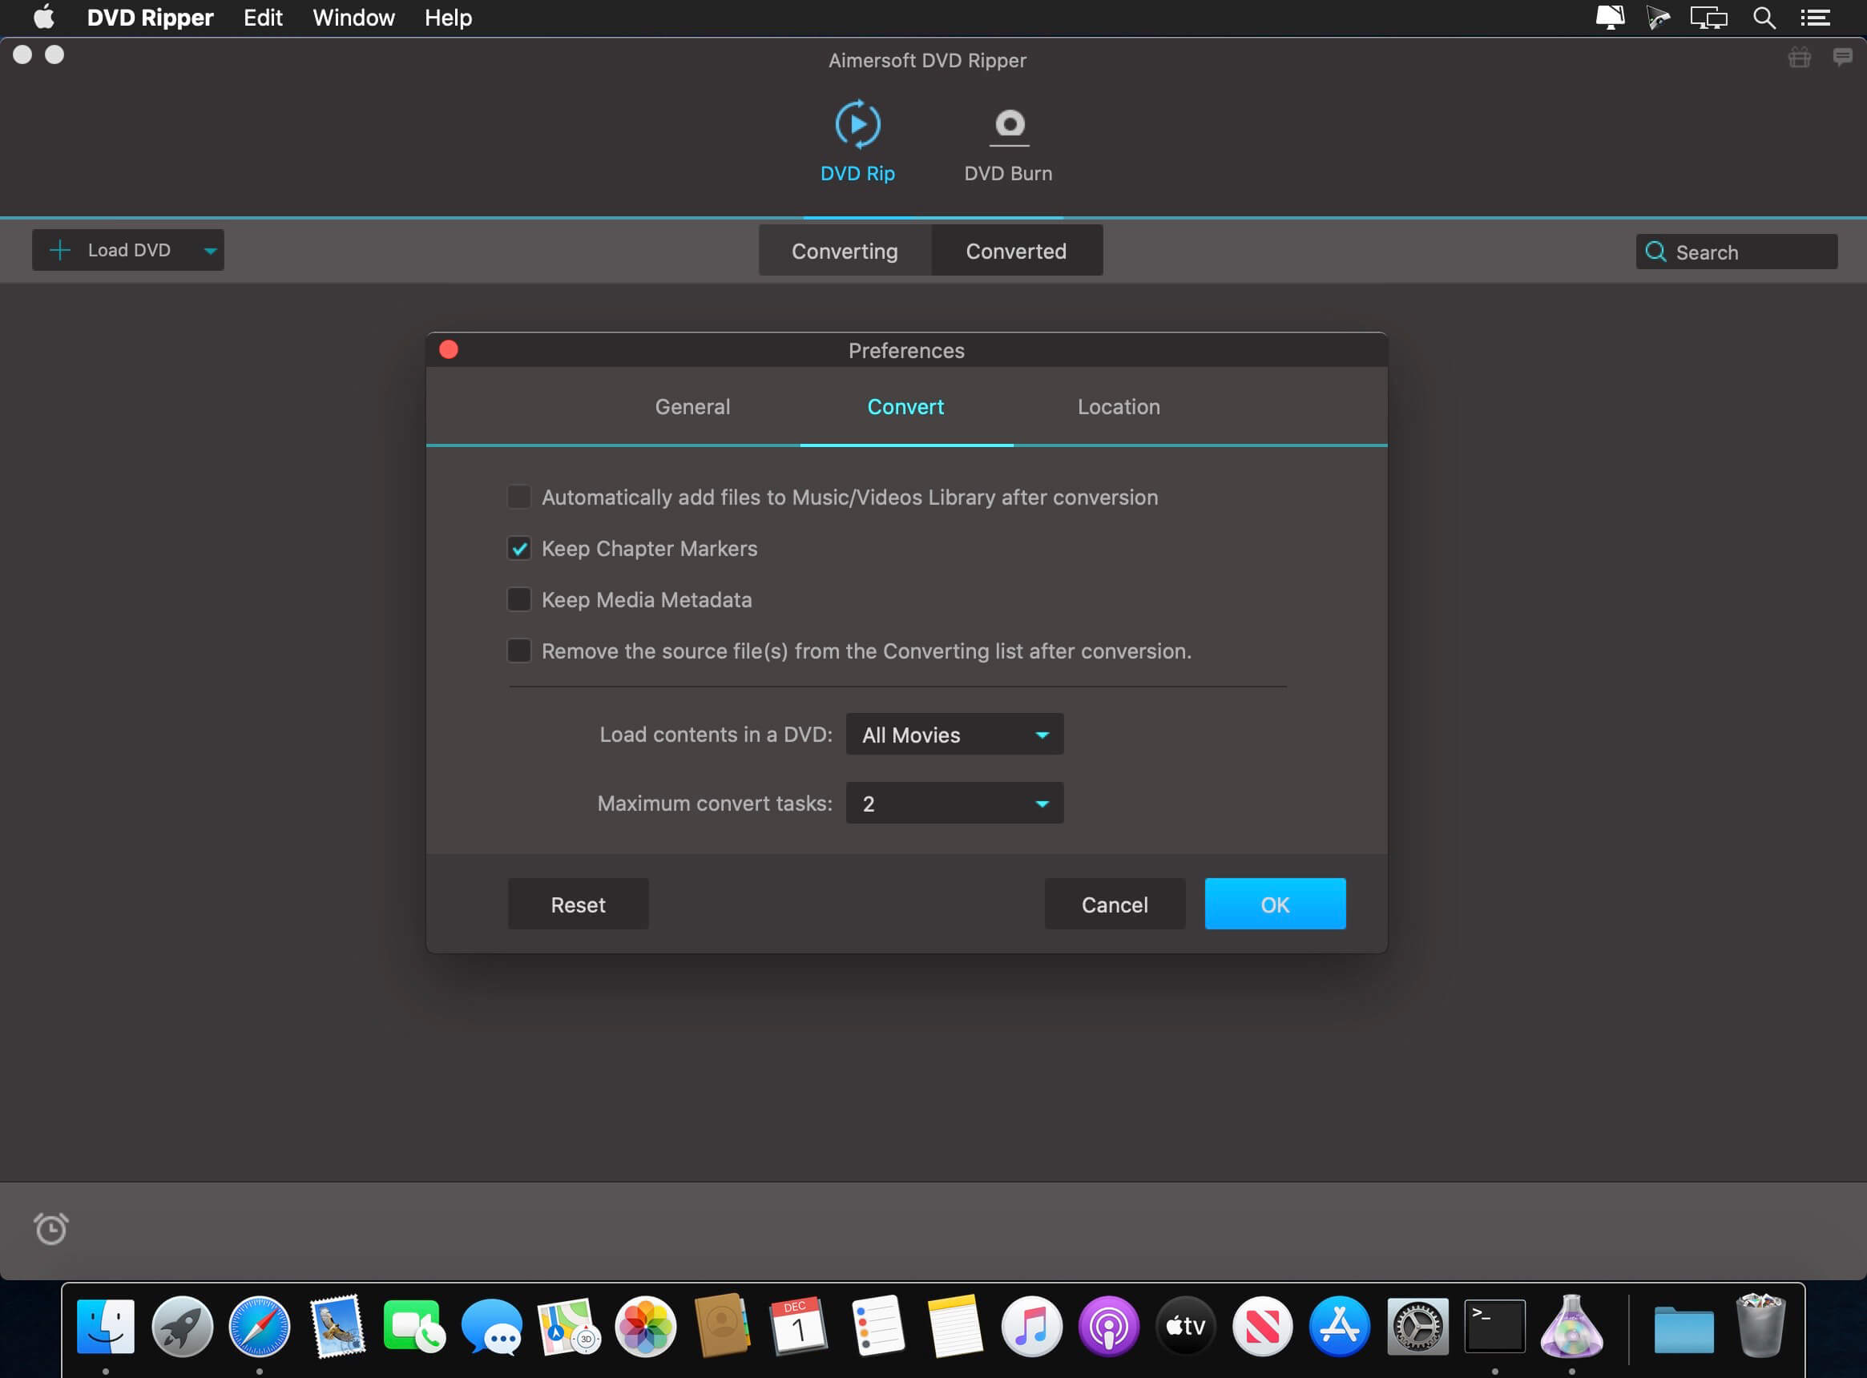Open App Store from the dock
The image size is (1867, 1378).
(1340, 1326)
